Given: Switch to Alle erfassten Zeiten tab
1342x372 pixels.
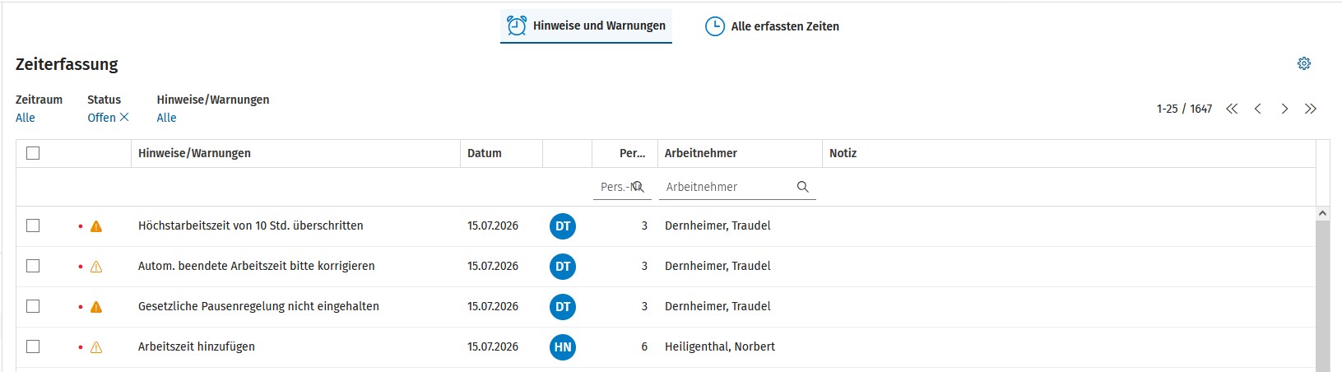Looking at the screenshot, I should [772, 26].
